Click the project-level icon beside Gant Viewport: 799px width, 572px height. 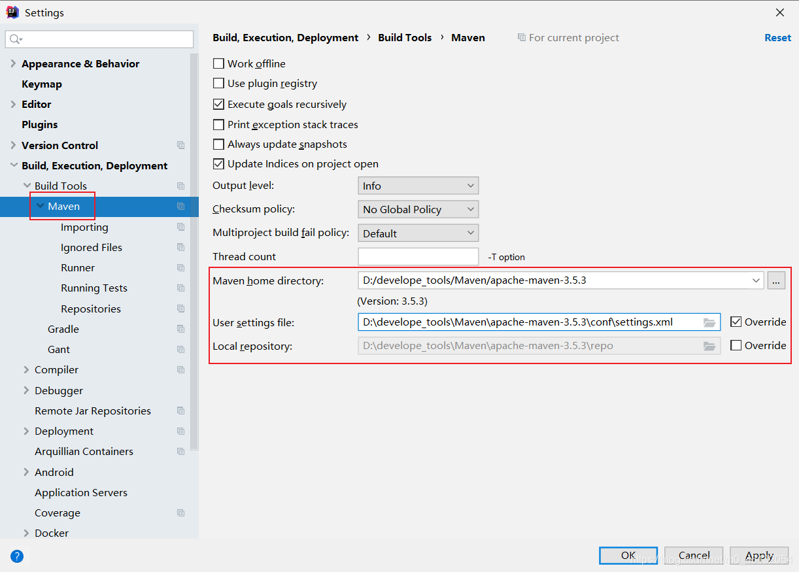181,349
